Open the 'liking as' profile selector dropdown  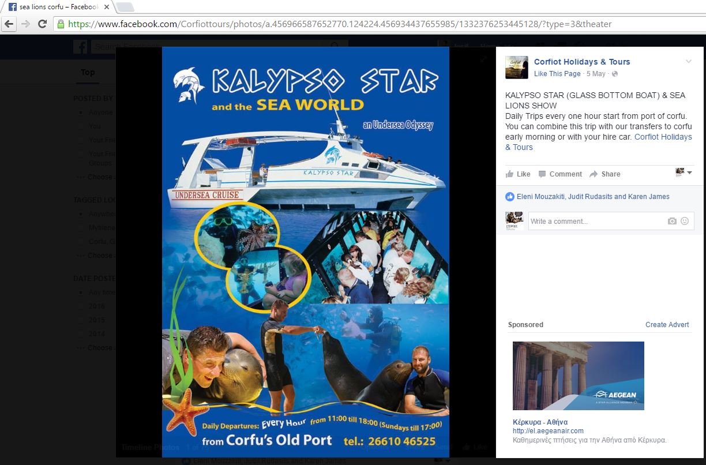(684, 172)
